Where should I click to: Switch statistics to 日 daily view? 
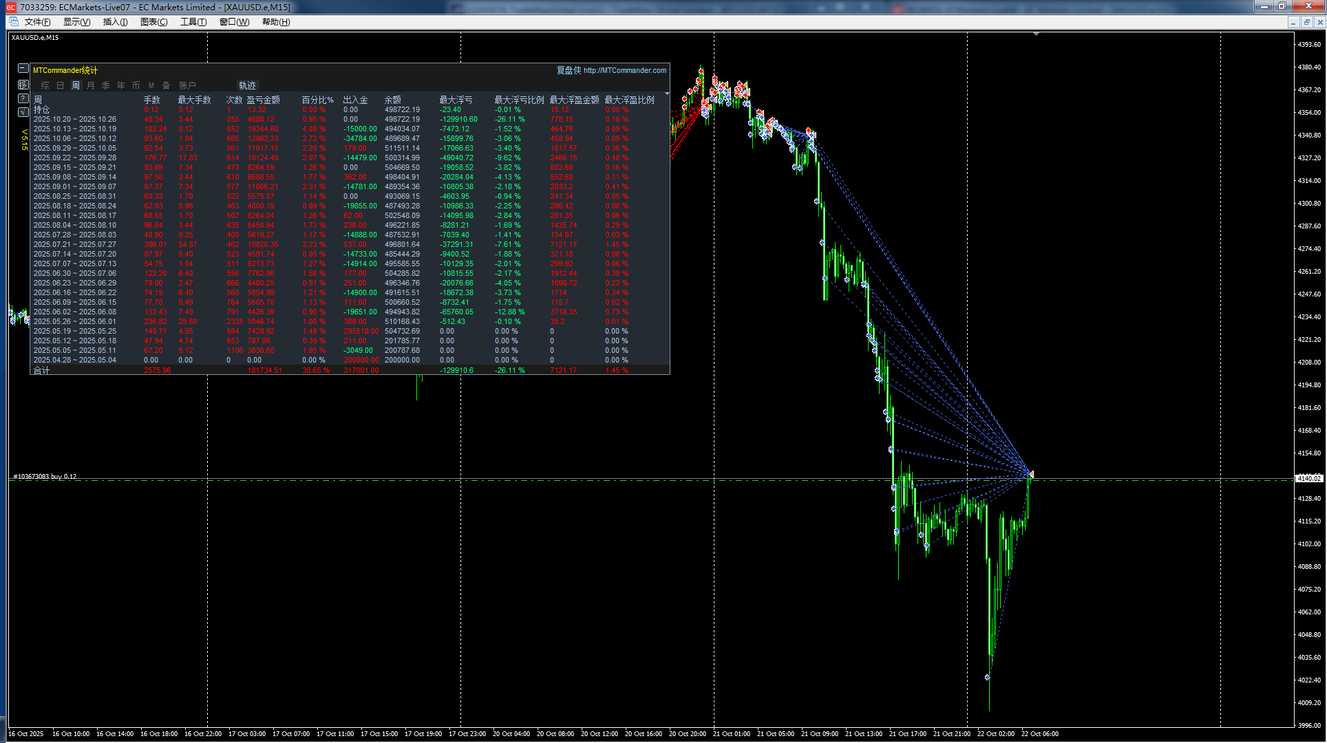click(61, 85)
